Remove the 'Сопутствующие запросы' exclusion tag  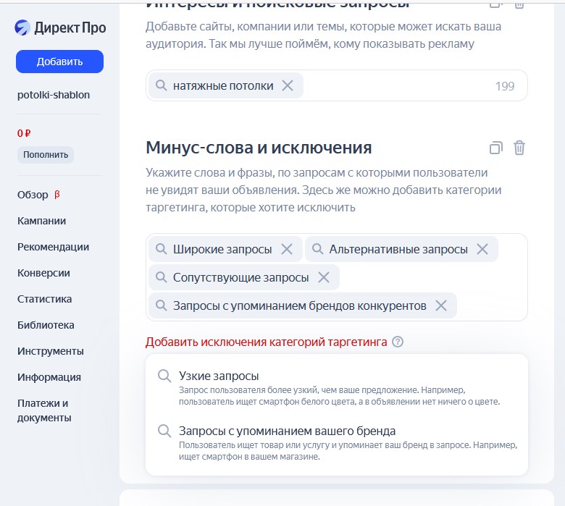click(324, 277)
